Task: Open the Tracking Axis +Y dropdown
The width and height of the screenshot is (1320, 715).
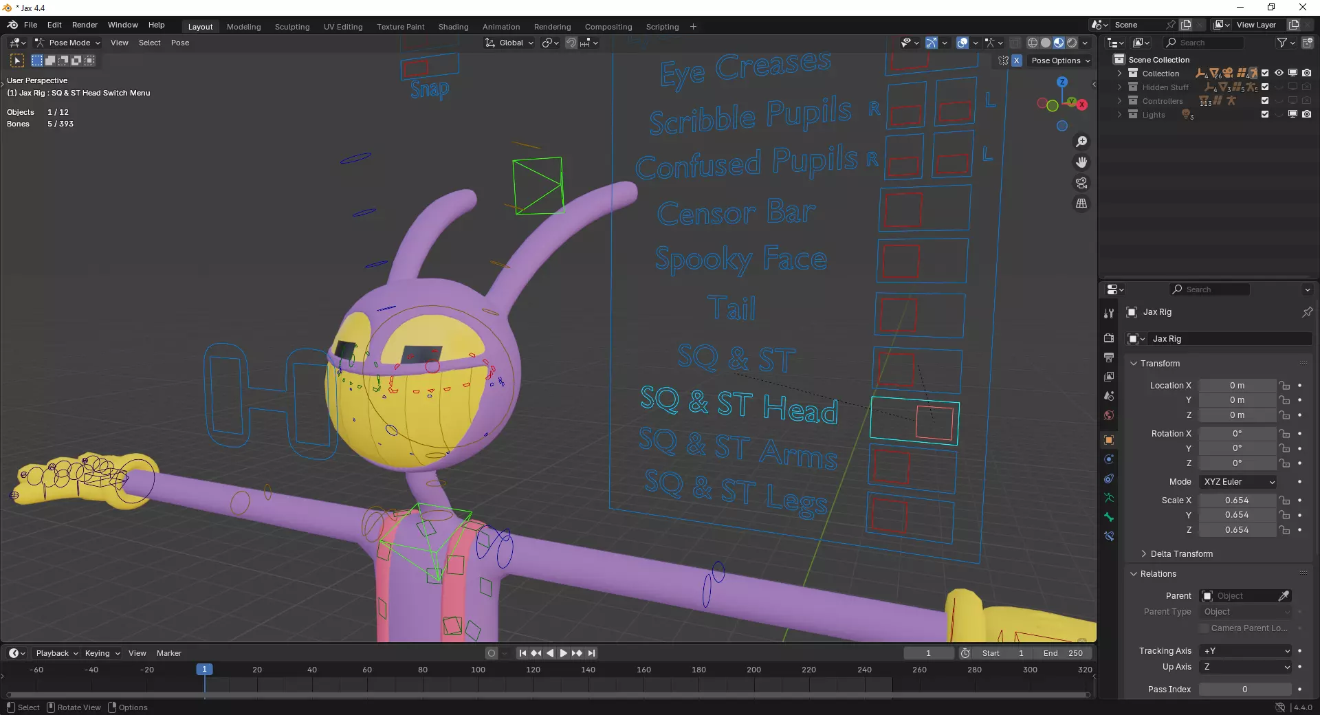Action: (1246, 651)
